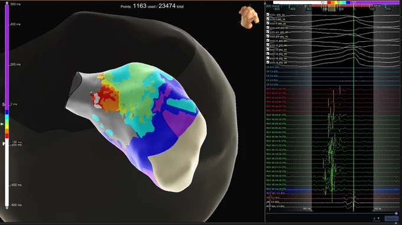
Task: Hide the ECG V1 trace via checkbox
Action: click(268, 41)
